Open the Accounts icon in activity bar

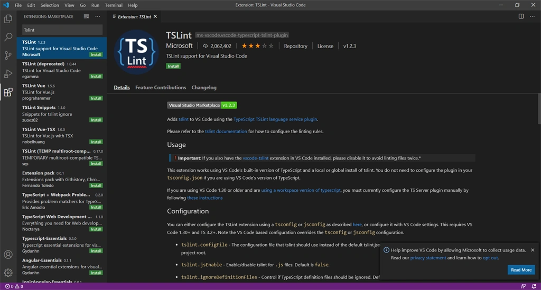(x=8, y=255)
